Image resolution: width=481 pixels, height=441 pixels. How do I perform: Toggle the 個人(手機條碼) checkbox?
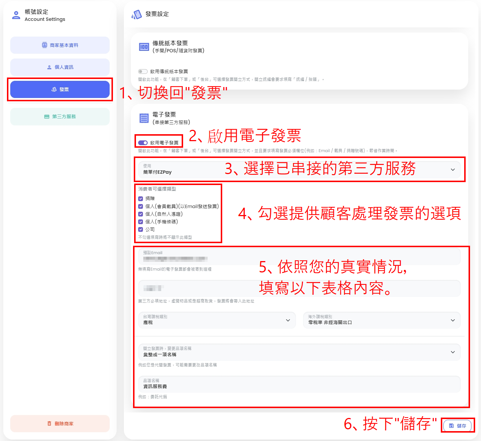(141, 222)
